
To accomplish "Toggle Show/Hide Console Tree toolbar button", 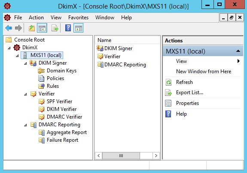I will click(42, 28).
